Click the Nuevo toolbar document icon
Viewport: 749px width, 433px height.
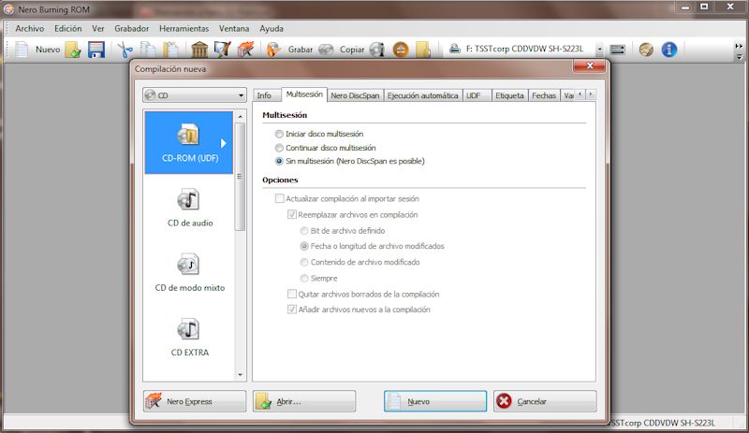(x=22, y=50)
